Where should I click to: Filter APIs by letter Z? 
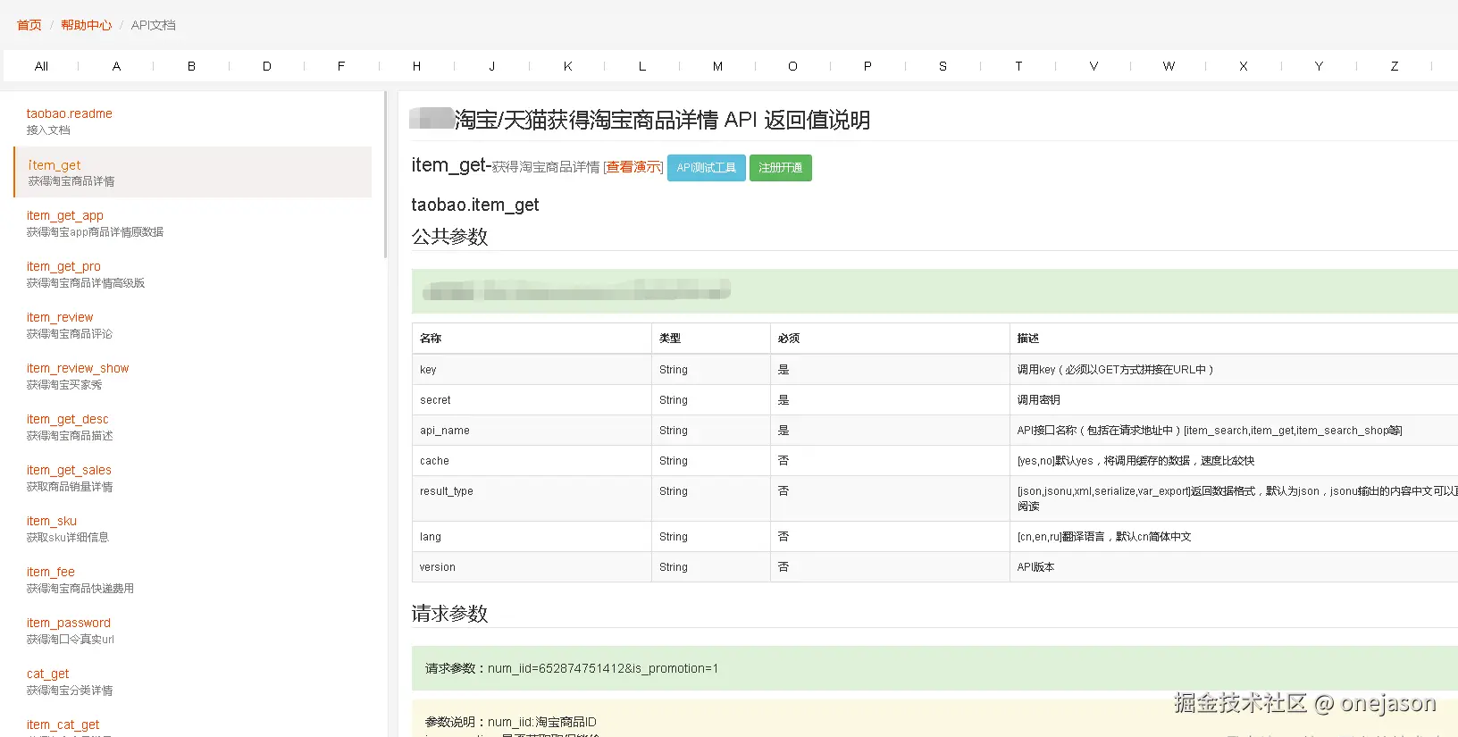(x=1394, y=66)
